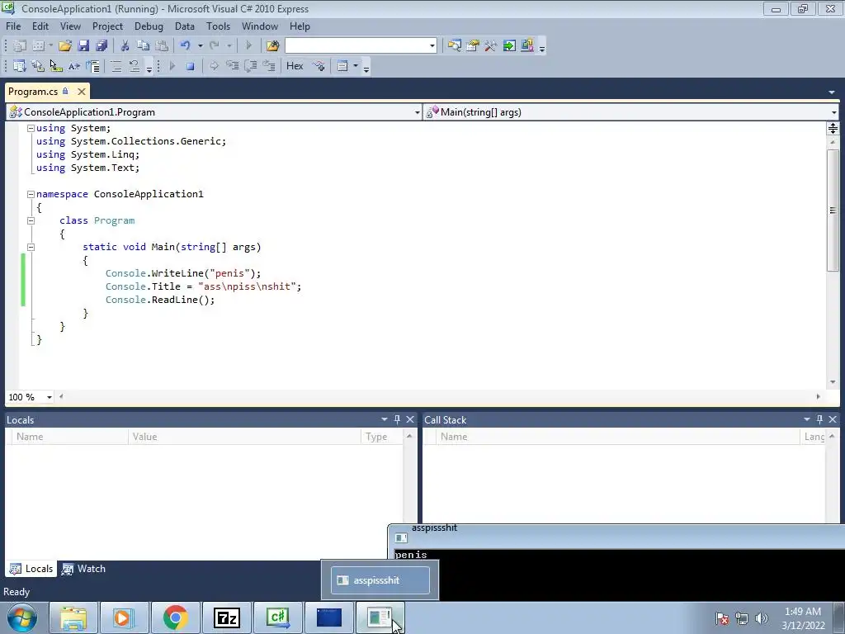This screenshot has width=845, height=634.
Task: Click the Step Into debug icon
Action: (232, 66)
